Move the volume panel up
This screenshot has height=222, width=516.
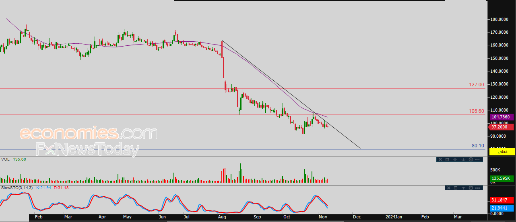455,159
